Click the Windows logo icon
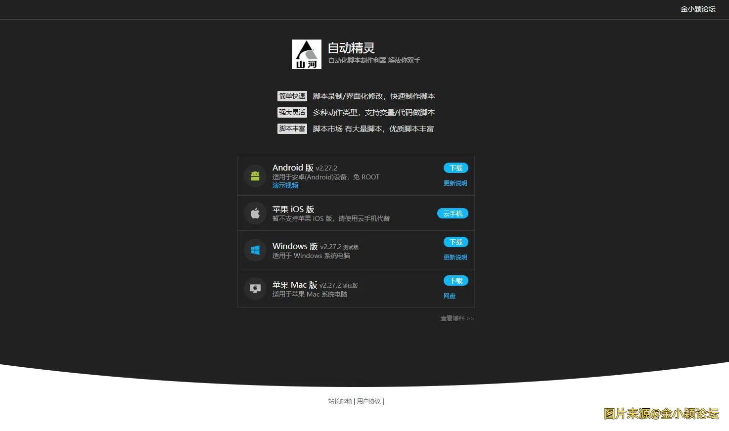This screenshot has width=729, height=431. point(255,250)
